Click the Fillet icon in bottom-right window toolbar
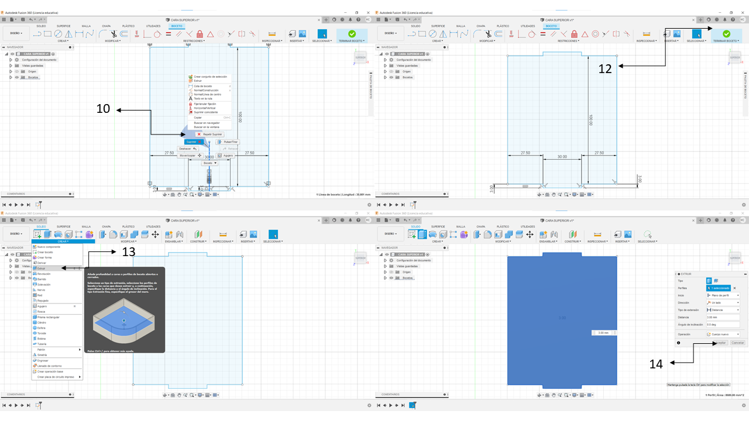The height and width of the screenshot is (421, 749). point(489,234)
